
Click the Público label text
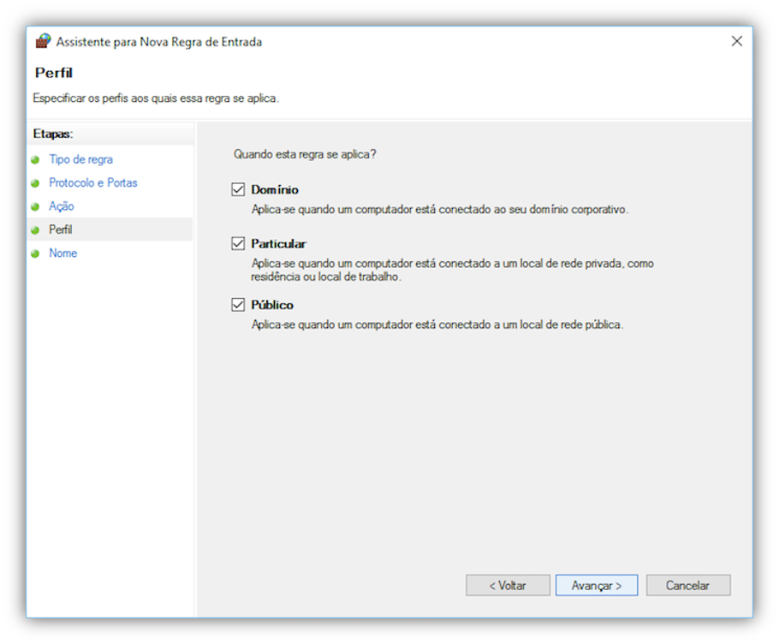click(x=272, y=305)
